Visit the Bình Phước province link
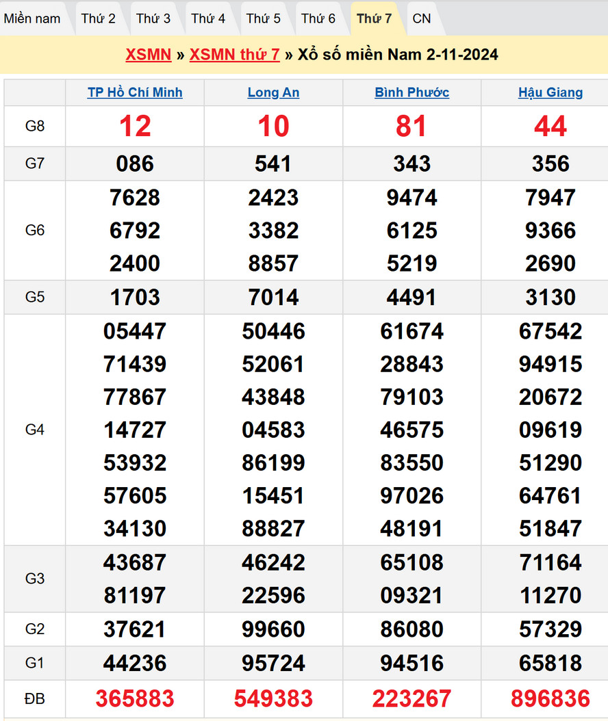 coord(411,92)
